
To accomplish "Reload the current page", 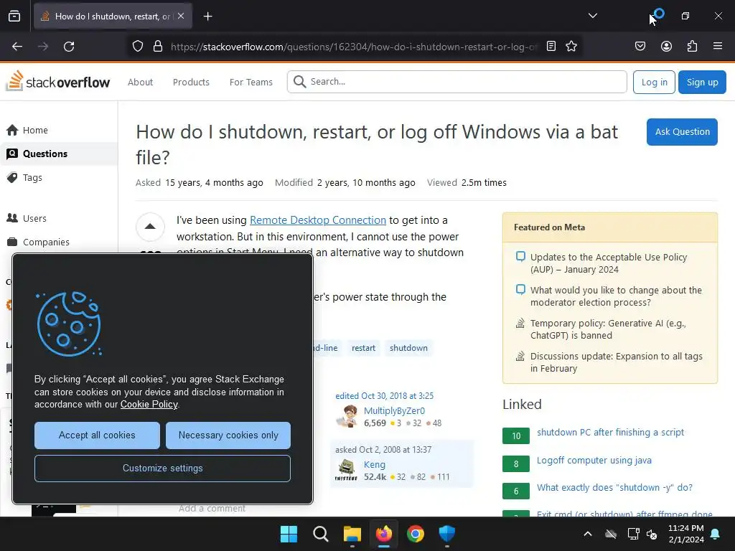I will 69,47.
